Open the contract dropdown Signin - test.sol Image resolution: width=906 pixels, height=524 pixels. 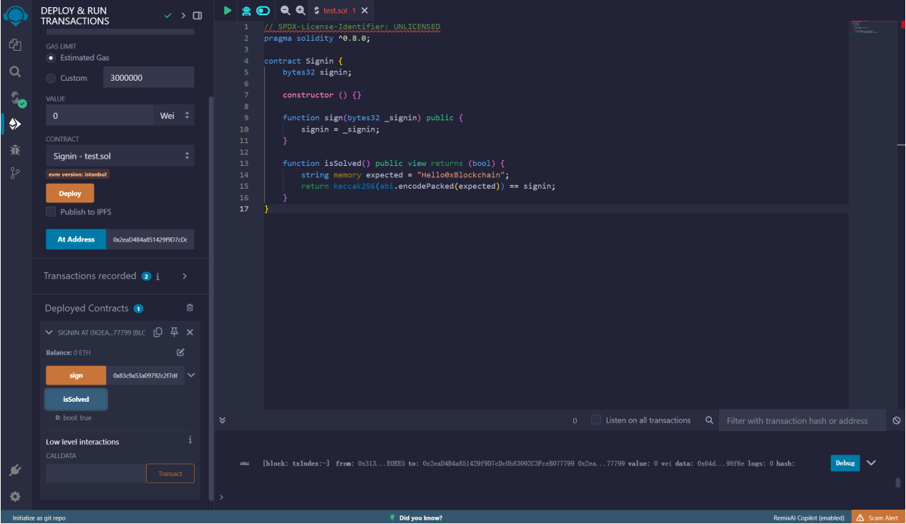(x=120, y=156)
